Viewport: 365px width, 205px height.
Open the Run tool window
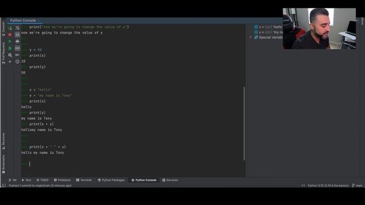point(26,180)
